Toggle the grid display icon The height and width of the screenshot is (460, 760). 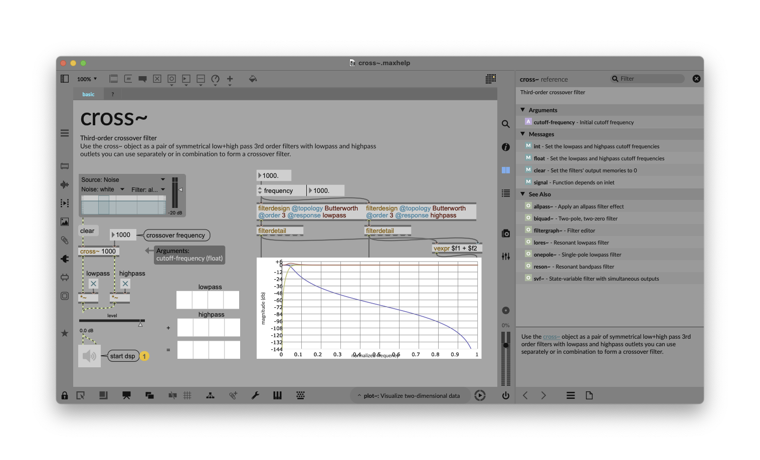click(x=187, y=395)
